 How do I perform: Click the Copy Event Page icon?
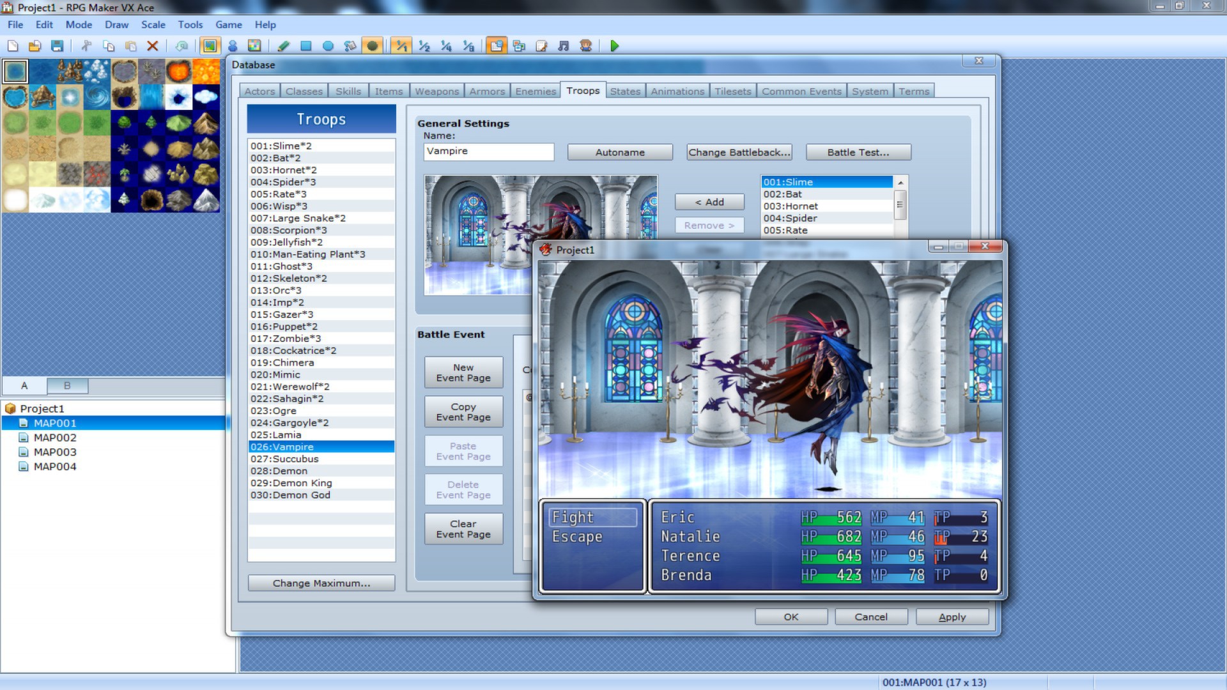[463, 411]
